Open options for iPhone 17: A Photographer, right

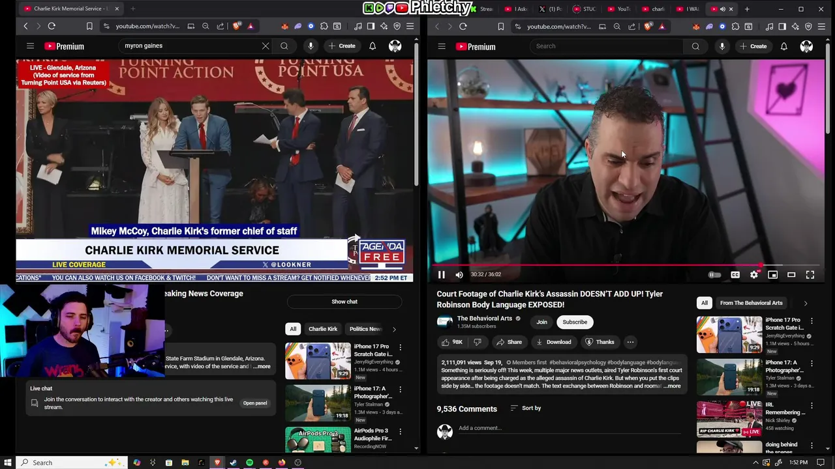[x=812, y=363]
